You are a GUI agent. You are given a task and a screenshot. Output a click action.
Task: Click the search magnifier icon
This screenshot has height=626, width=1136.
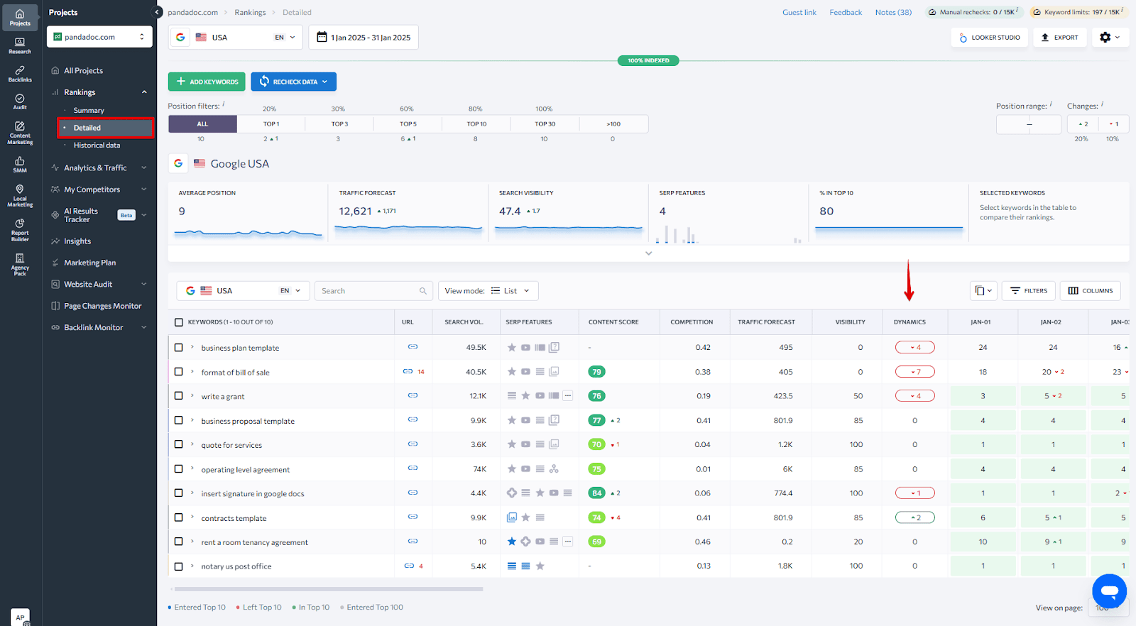[422, 291]
